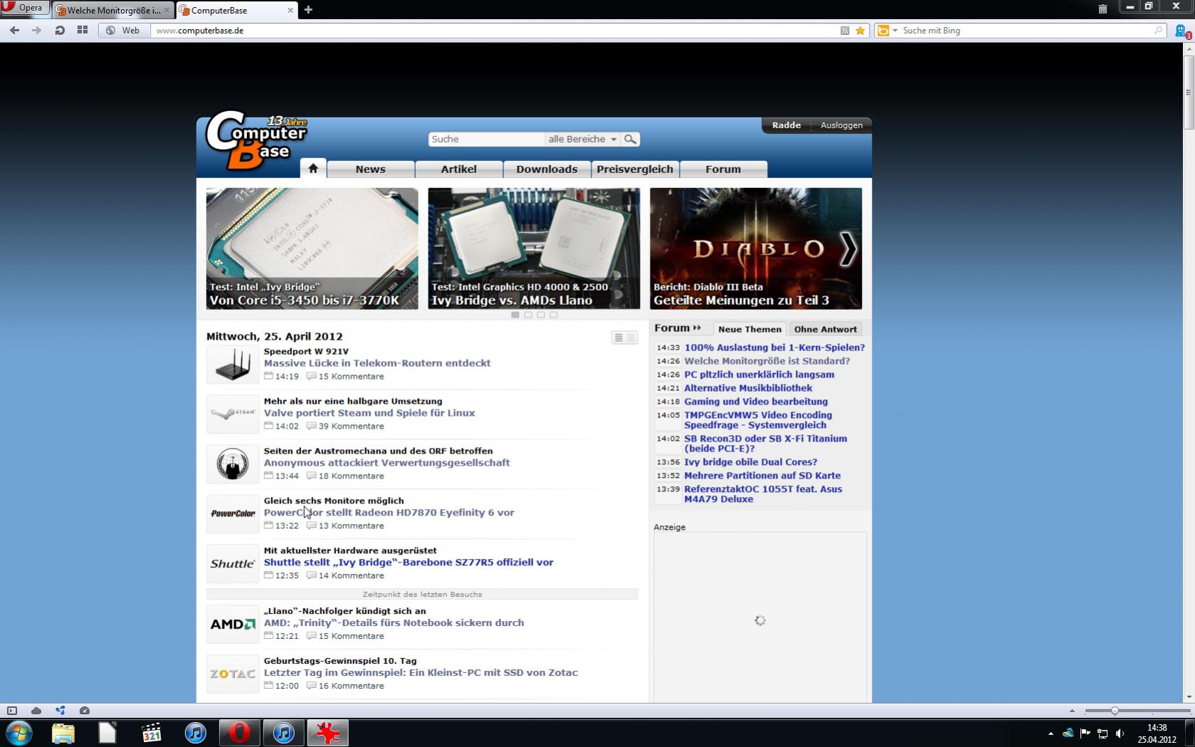Open the Forum sidebar heading link
The height and width of the screenshot is (747, 1195).
point(678,328)
